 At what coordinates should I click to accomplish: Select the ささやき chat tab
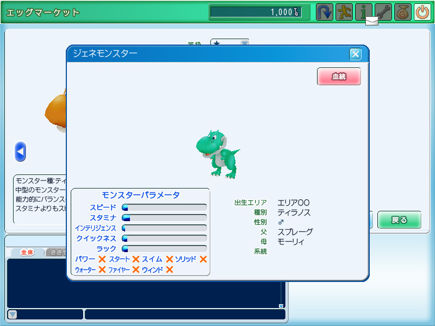coord(57,252)
